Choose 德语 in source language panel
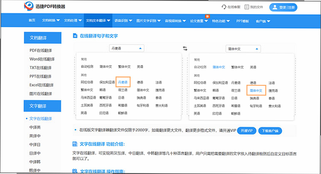The height and width of the screenshot is (174, 321). coord(140,82)
